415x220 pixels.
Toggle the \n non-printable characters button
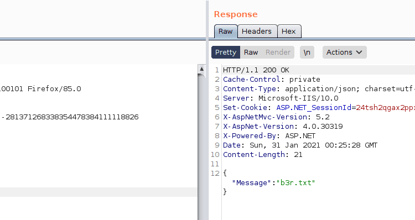click(307, 53)
